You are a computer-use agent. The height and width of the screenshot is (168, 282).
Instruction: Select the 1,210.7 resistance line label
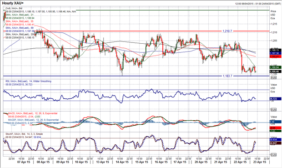point(227,31)
